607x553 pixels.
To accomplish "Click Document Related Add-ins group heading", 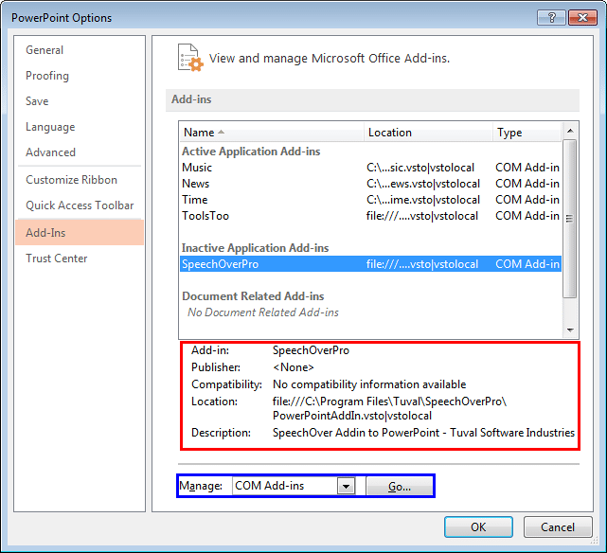I will coord(253,296).
